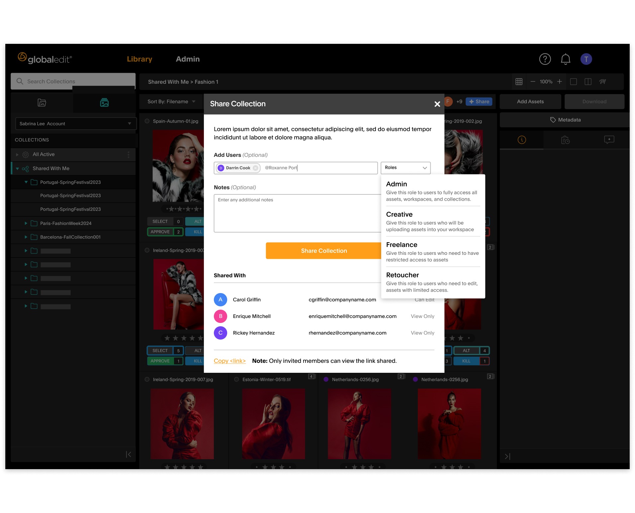Select single image view icon
The height and width of the screenshot is (513, 635).
click(x=574, y=82)
